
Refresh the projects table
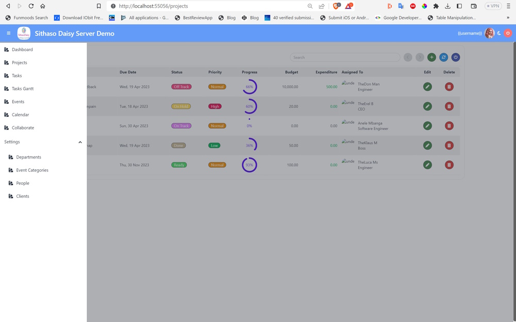pos(444,57)
